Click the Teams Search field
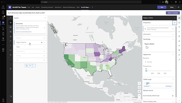The height and width of the screenshot is (103, 182). tap(91, 2)
